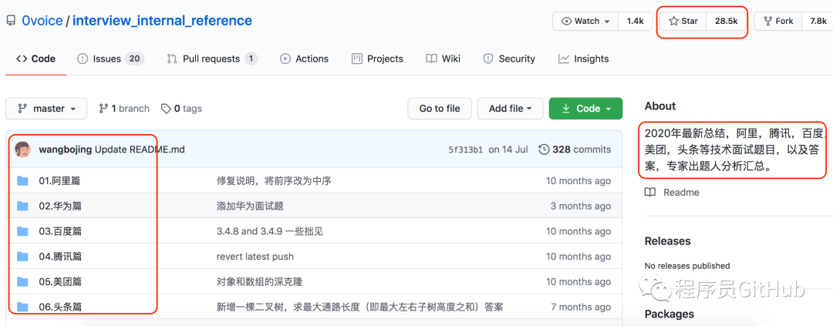
Task: Click the folder icon for 02.华为篇
Action: pyautogui.click(x=22, y=206)
